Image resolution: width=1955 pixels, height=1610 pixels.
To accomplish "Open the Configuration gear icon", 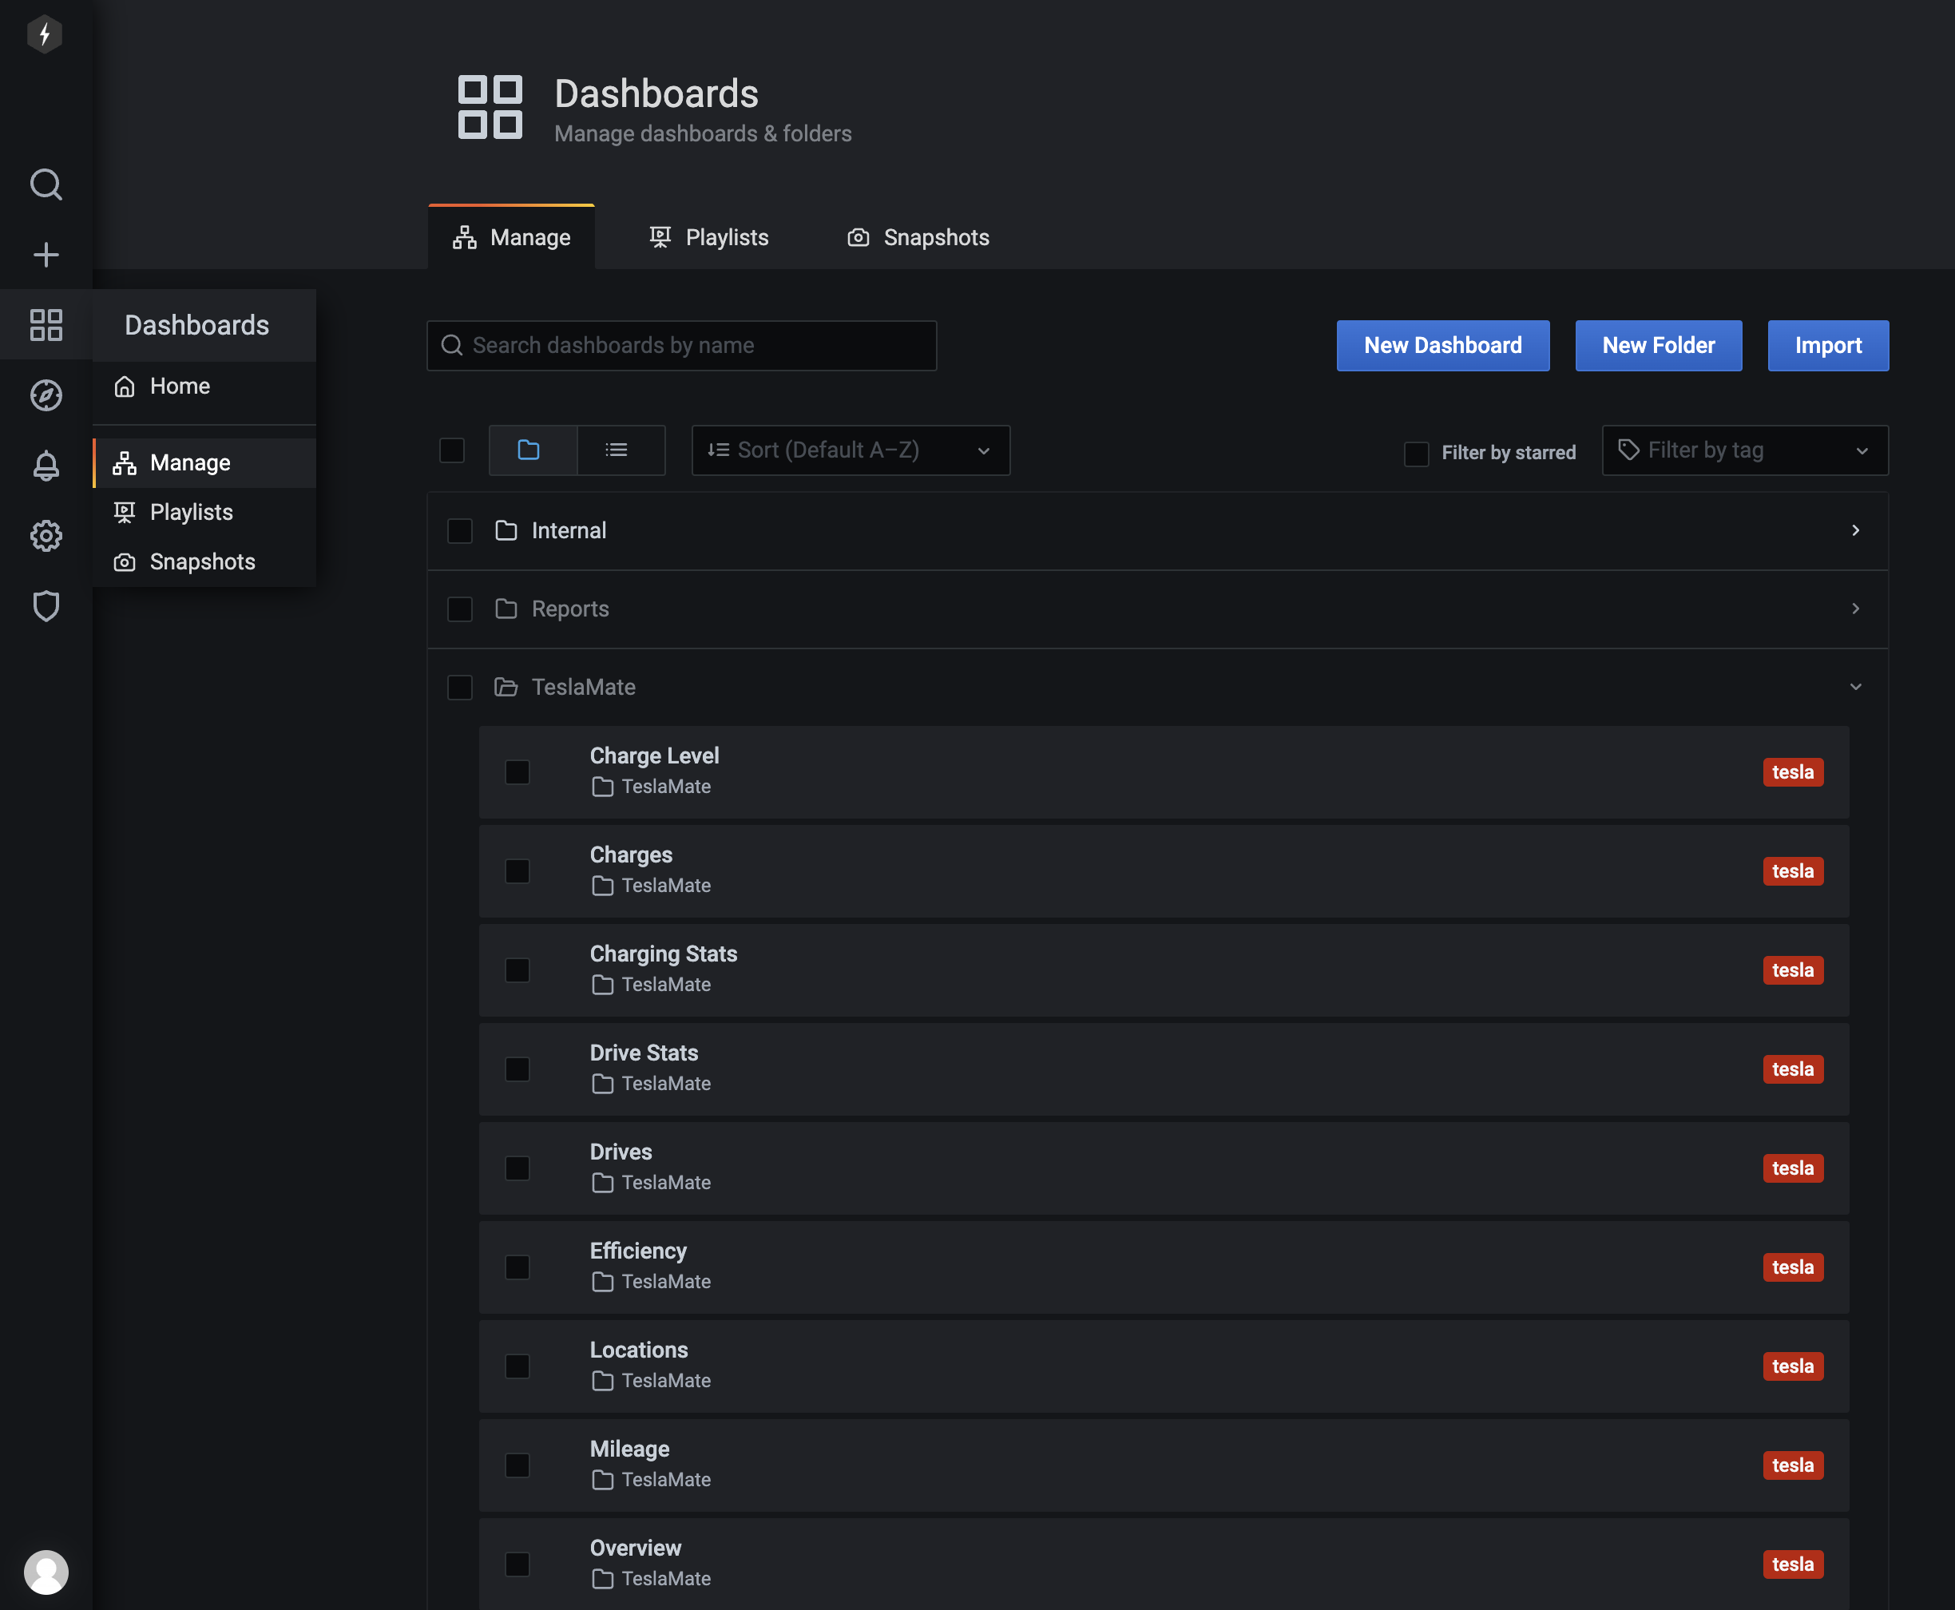I will pos(46,535).
